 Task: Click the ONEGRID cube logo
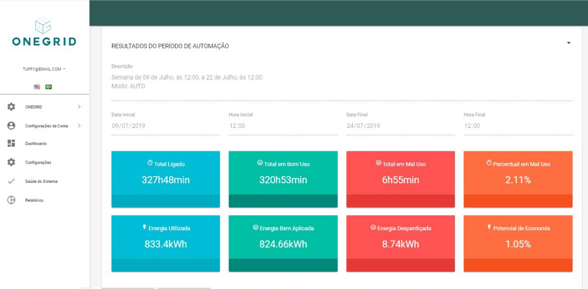pyautogui.click(x=43, y=25)
